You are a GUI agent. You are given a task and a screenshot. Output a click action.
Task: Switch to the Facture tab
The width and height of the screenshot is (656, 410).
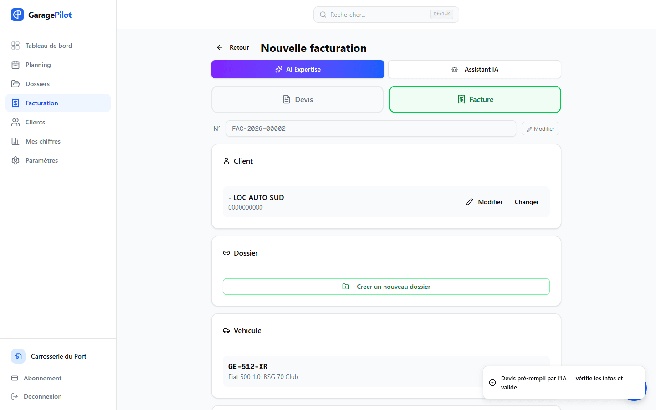point(475,99)
